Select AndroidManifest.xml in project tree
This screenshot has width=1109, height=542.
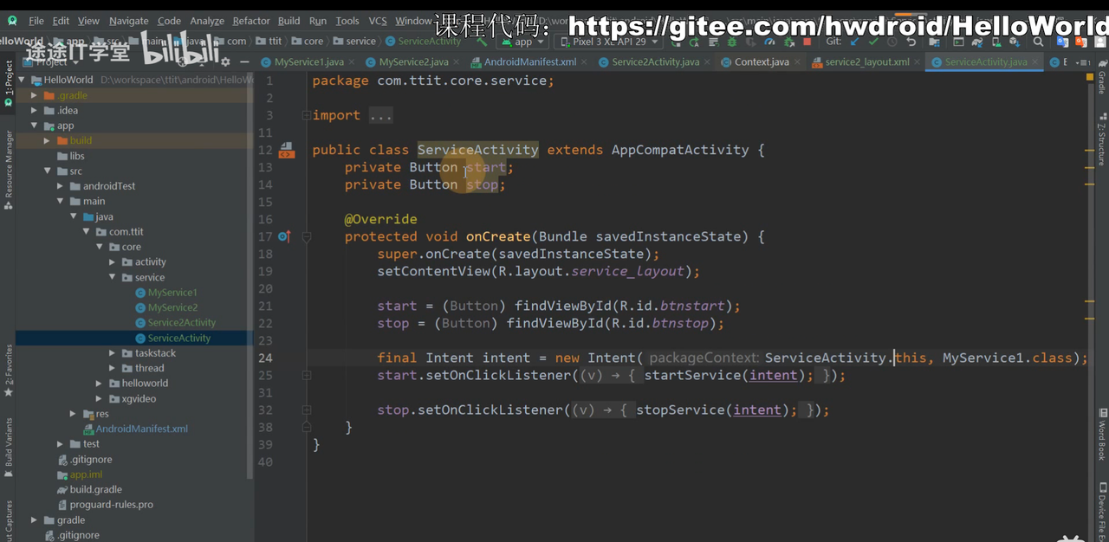pos(141,429)
